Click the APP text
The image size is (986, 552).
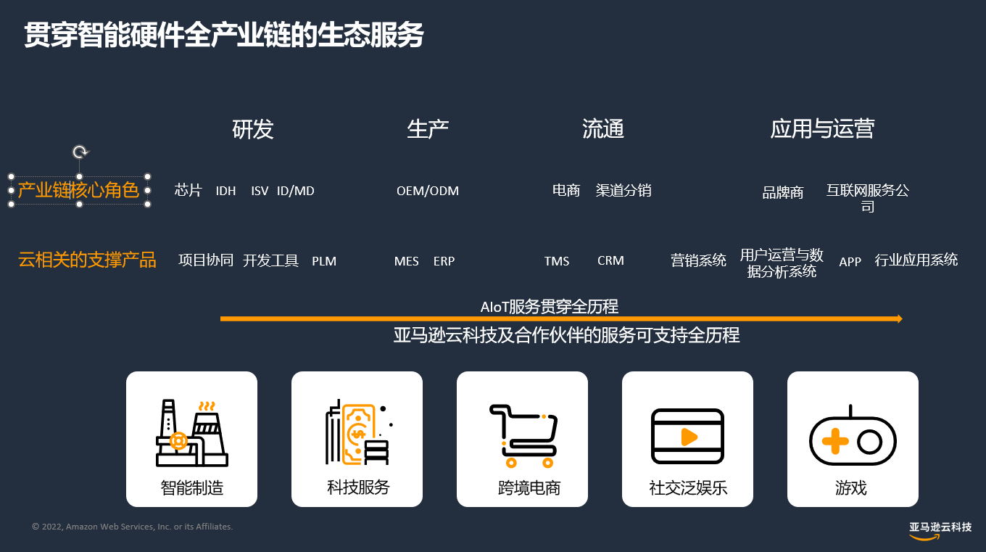(850, 262)
